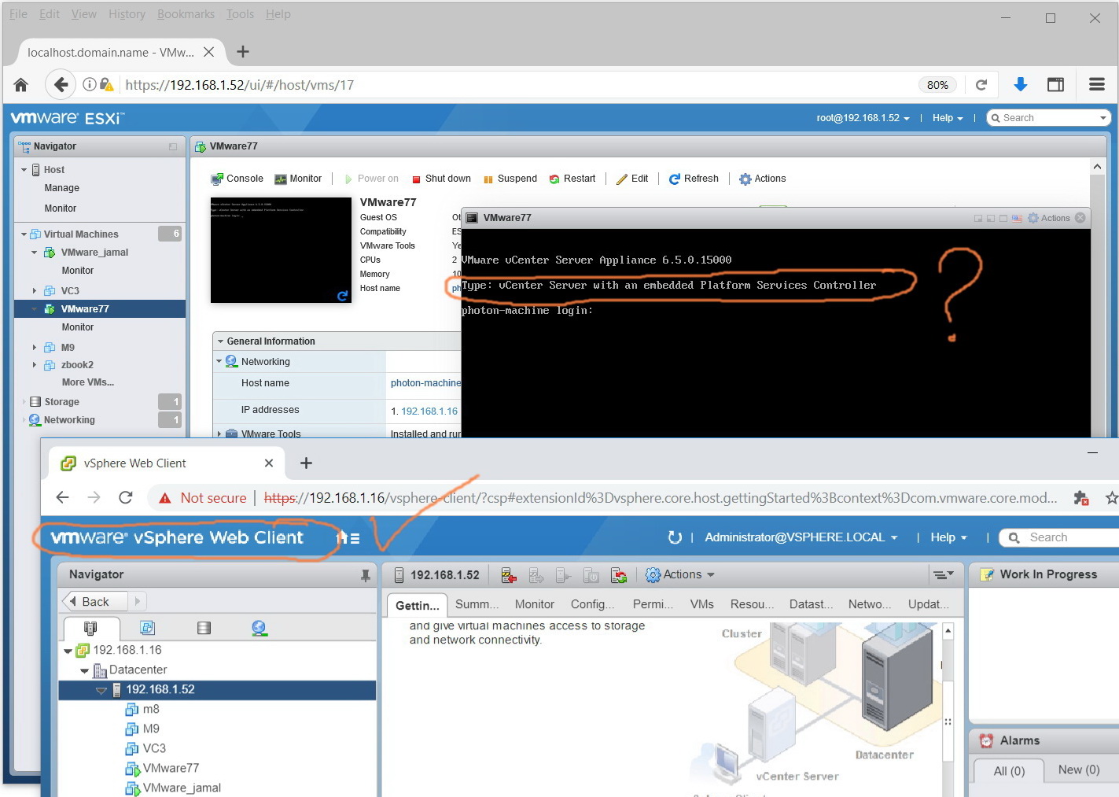1119x797 pixels.
Task: Shut down the VMware77 virtual machine
Action: pyautogui.click(x=441, y=179)
